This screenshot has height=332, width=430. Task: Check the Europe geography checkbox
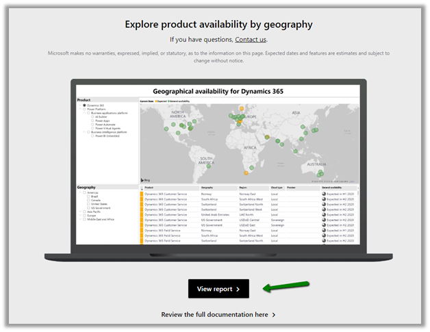tap(84, 216)
